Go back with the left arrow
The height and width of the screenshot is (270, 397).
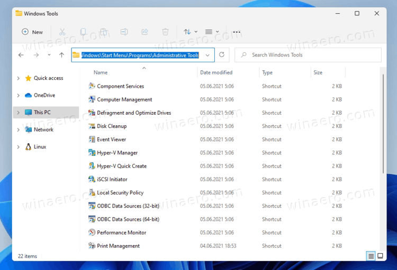click(21, 55)
